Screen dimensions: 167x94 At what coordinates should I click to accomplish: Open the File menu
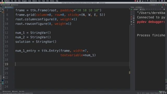coord(12,1)
